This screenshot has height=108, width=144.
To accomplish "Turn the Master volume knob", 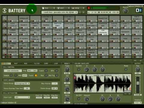I will point(125,11).
